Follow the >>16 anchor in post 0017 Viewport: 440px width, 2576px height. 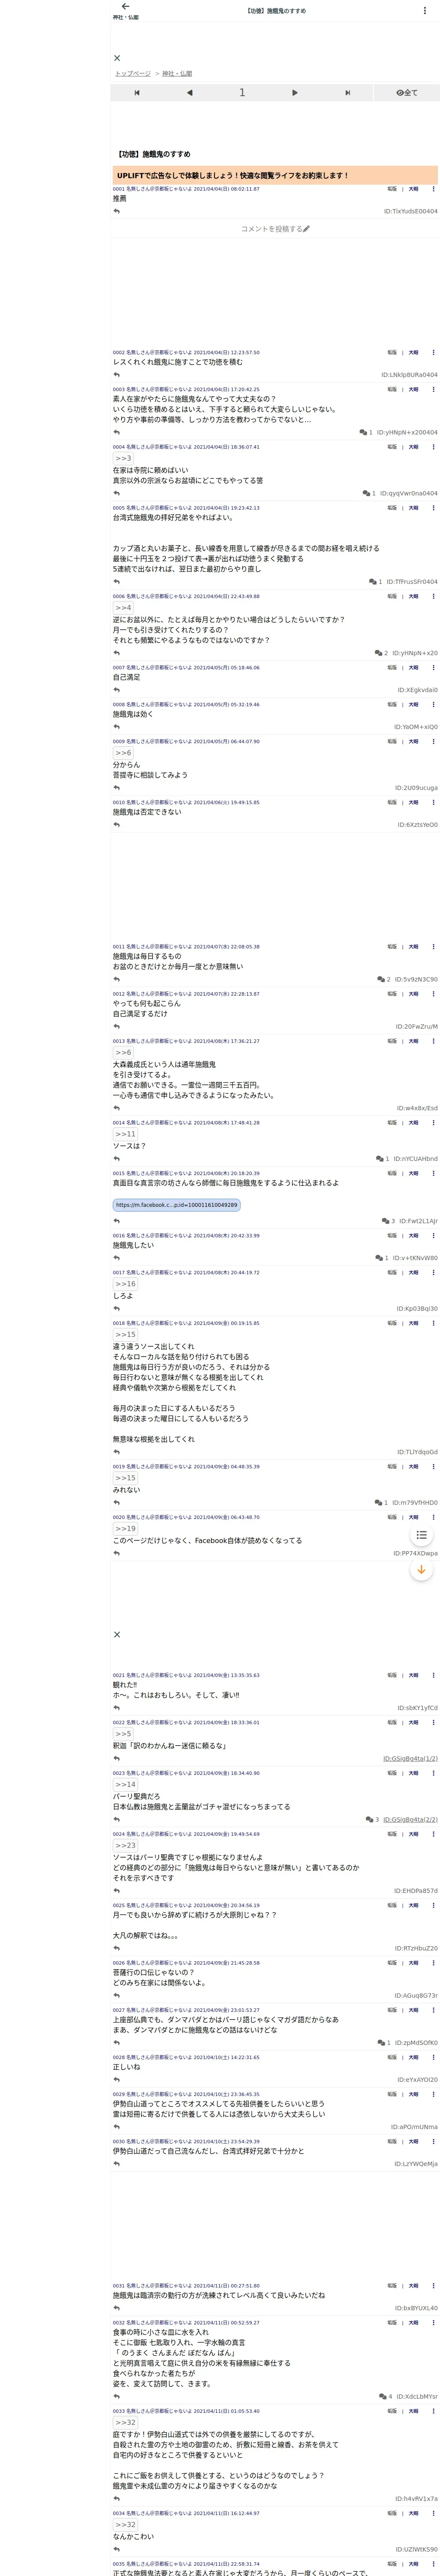pyautogui.click(x=125, y=1284)
